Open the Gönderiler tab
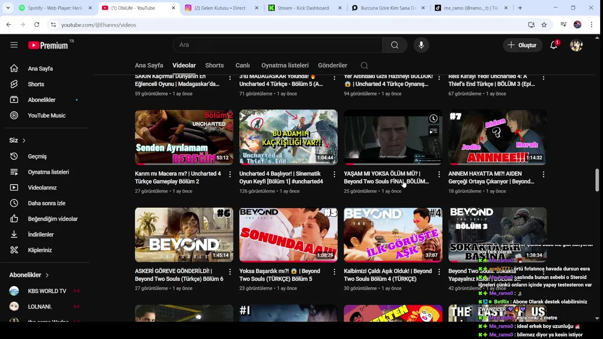The width and height of the screenshot is (603, 339). (x=333, y=65)
